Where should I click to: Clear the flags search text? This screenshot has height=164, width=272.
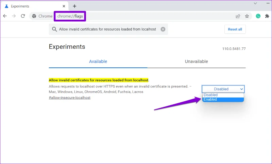163,29
